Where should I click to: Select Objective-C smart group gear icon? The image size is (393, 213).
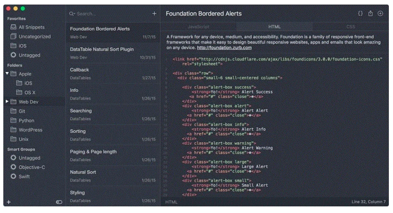13,167
